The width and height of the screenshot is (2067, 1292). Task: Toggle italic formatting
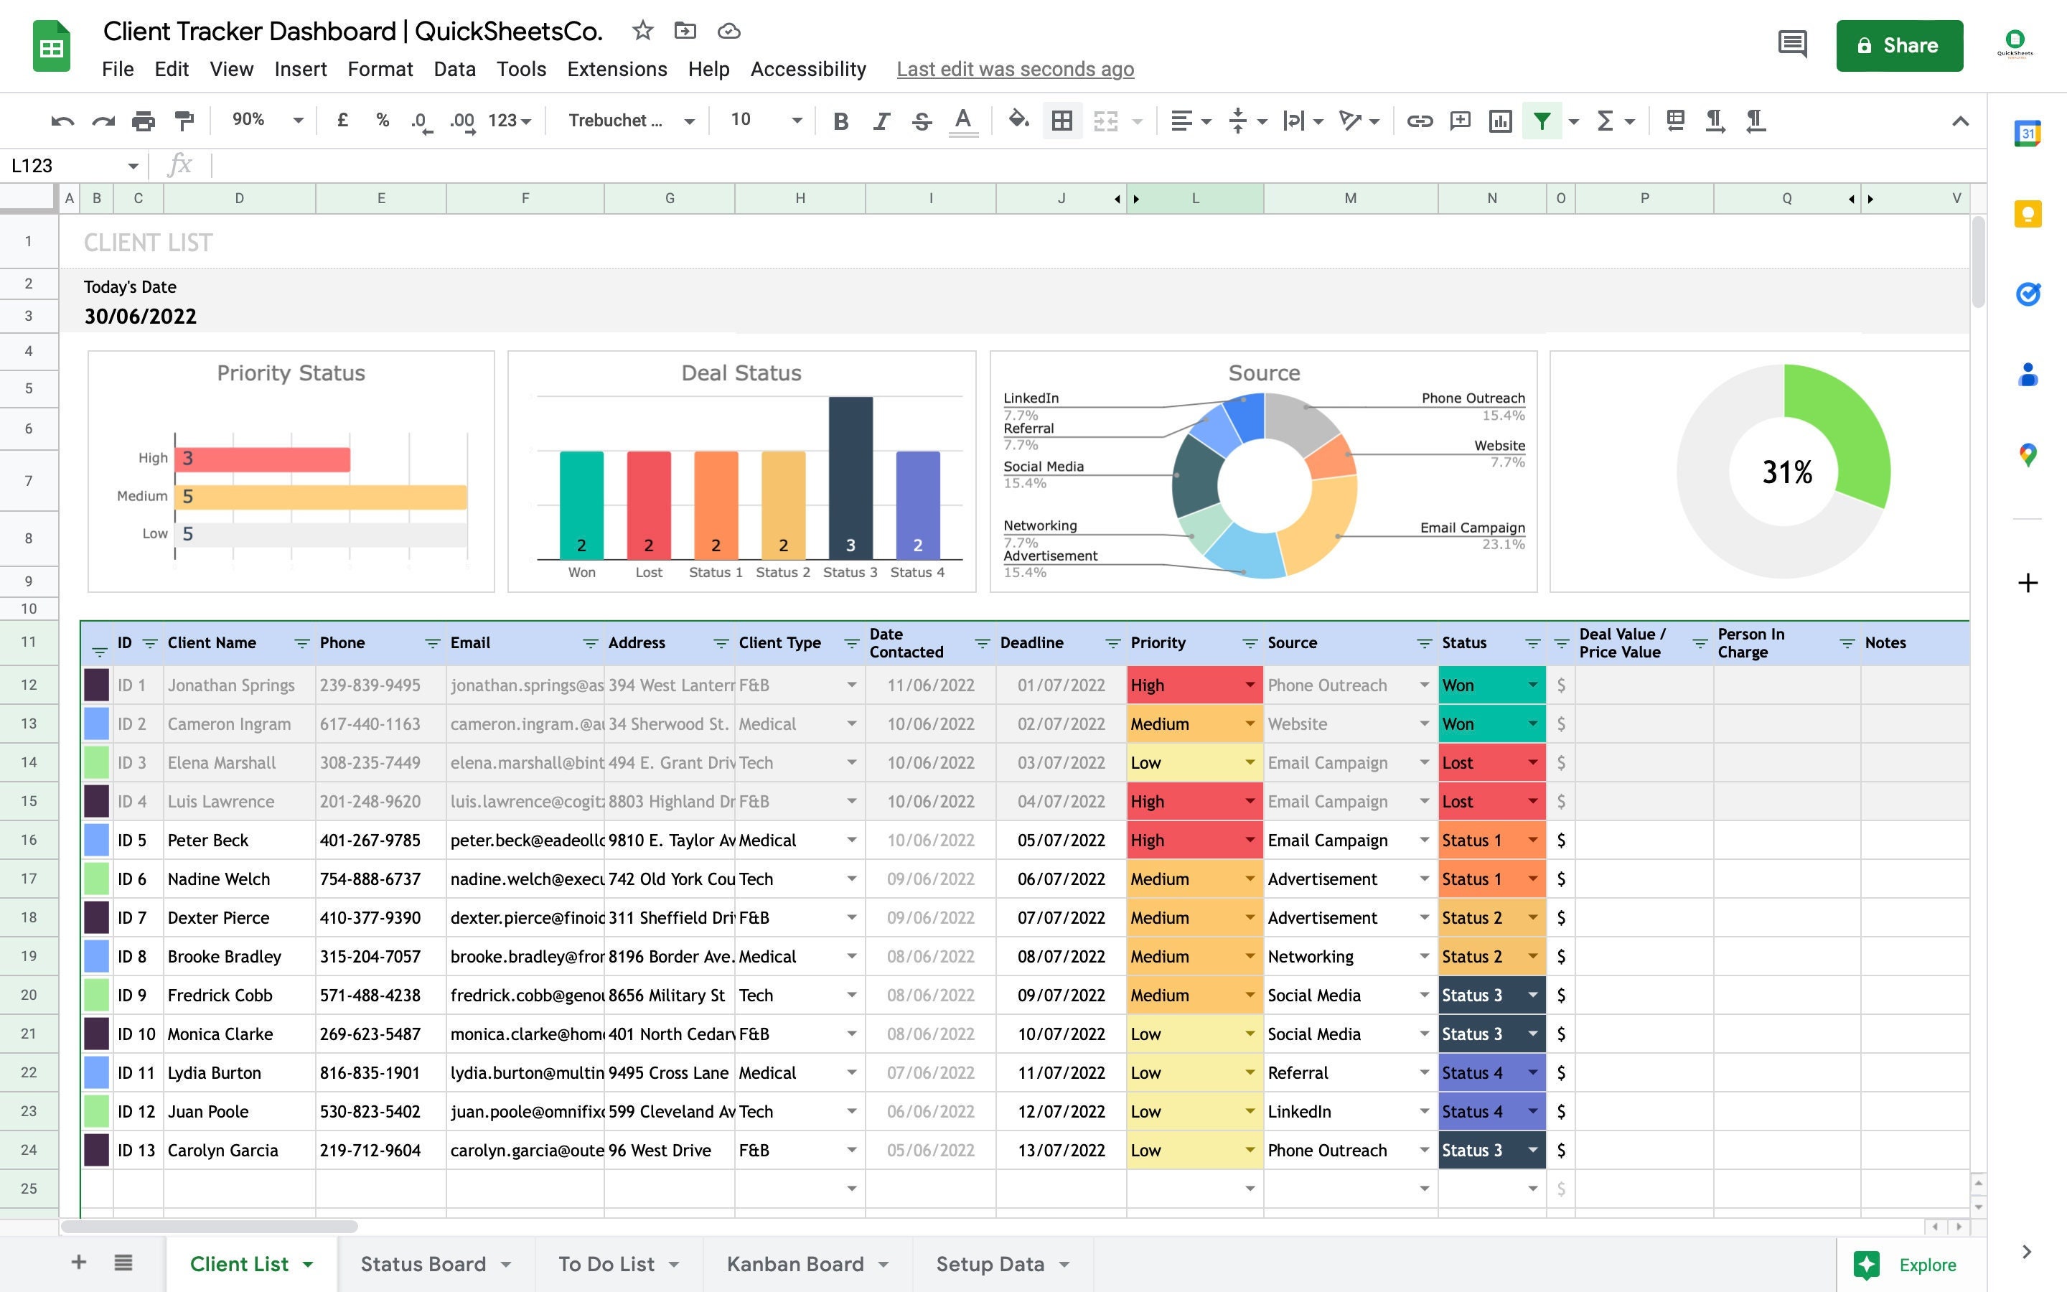pos(881,121)
